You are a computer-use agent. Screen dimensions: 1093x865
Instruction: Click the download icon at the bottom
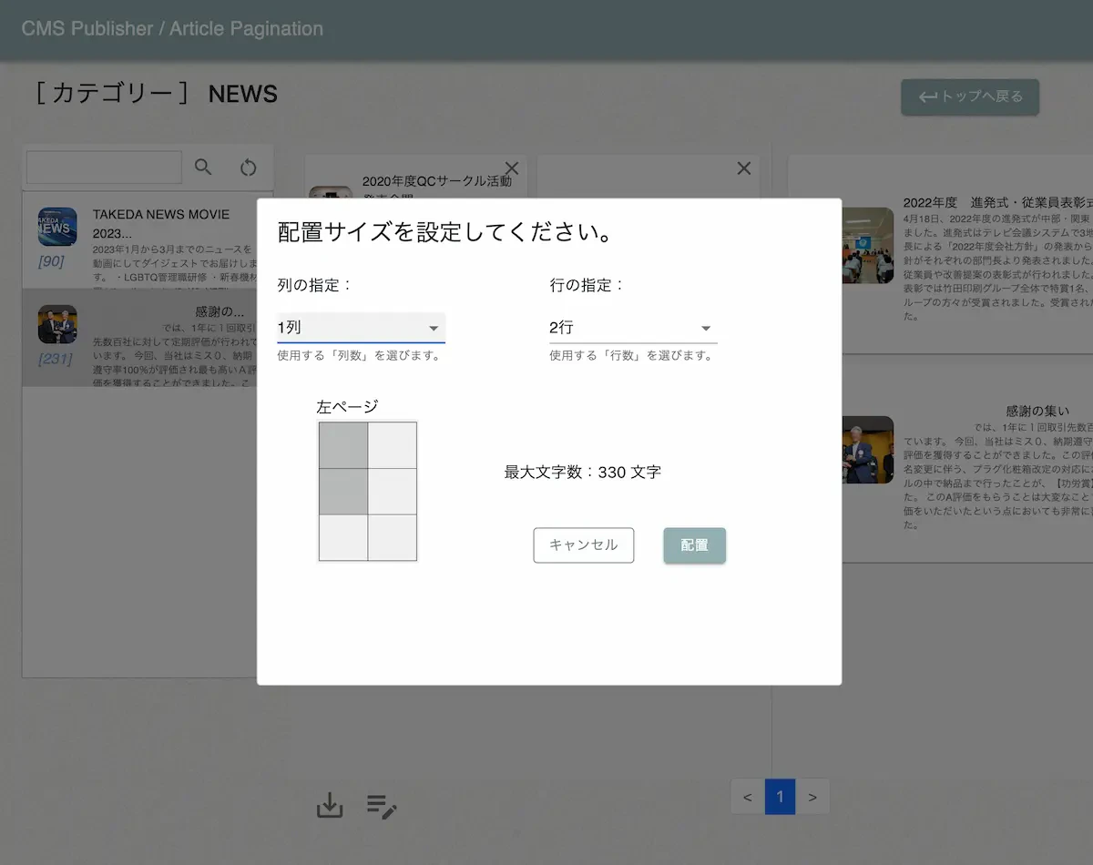(329, 806)
